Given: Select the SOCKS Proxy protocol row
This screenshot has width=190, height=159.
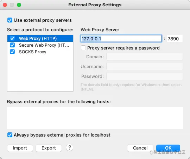Looking at the screenshot, I should coord(40,52).
